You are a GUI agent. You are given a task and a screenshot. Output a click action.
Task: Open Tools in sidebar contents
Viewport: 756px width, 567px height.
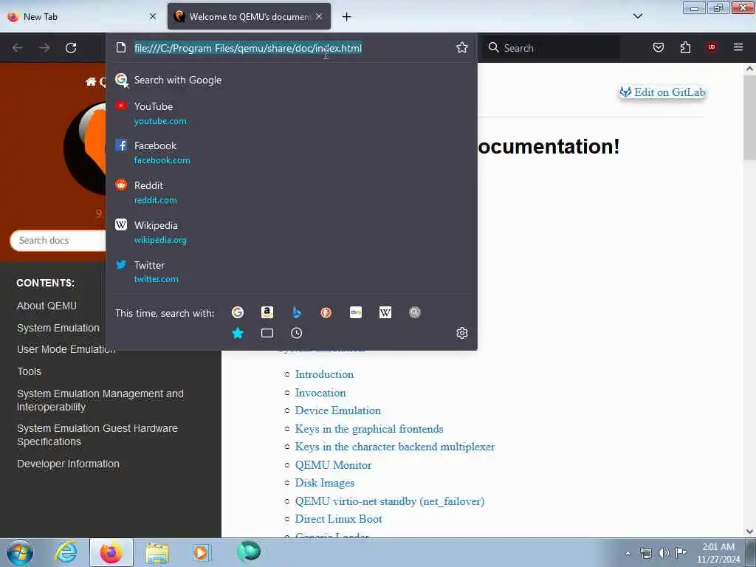pyautogui.click(x=30, y=371)
